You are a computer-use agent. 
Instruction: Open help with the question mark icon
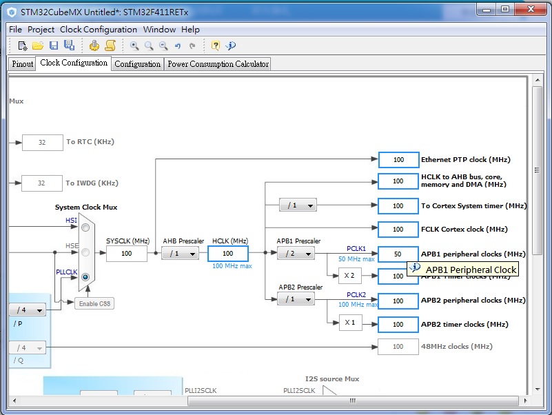click(216, 45)
